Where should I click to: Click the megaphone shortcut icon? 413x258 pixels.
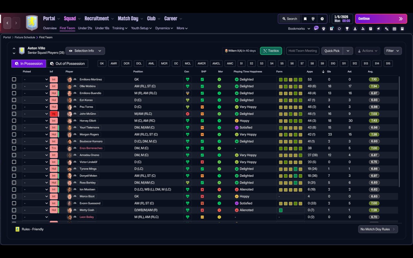379,29
